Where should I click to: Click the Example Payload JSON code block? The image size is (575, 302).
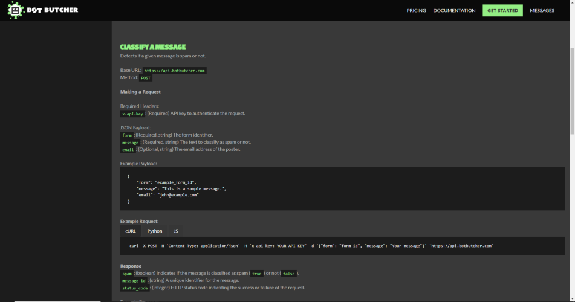click(342, 188)
